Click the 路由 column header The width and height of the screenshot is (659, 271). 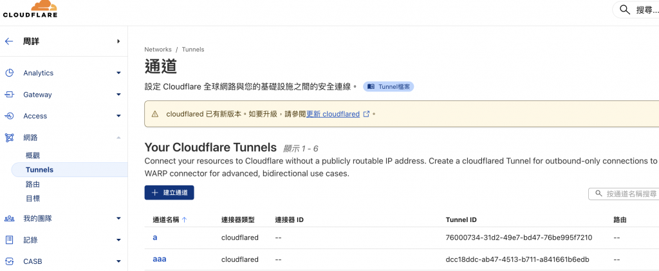tap(620, 220)
